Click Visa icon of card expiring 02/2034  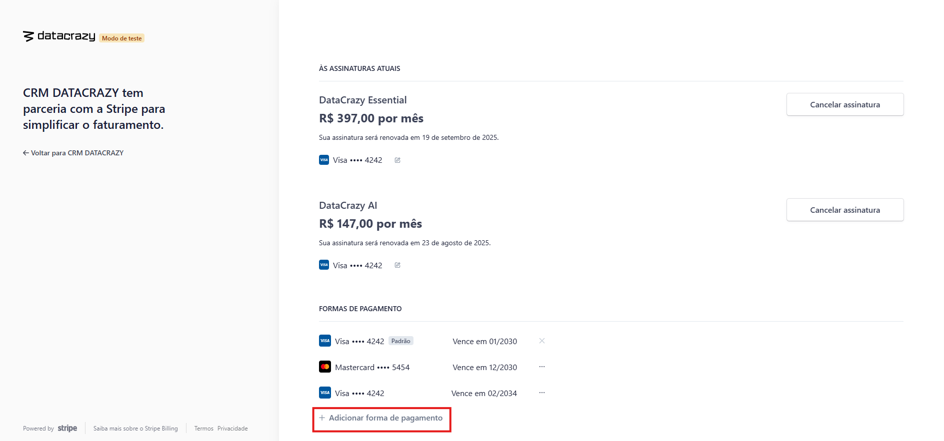pos(325,393)
